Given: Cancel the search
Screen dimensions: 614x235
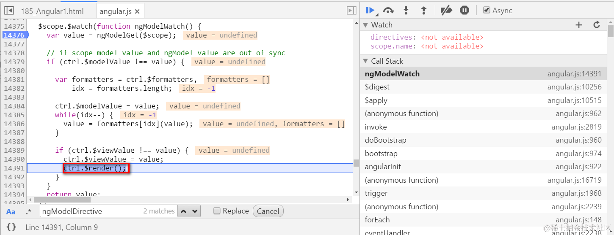Looking at the screenshot, I should pyautogui.click(x=268, y=211).
